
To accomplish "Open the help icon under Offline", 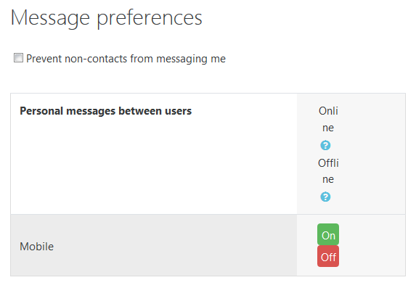I will click(325, 197).
